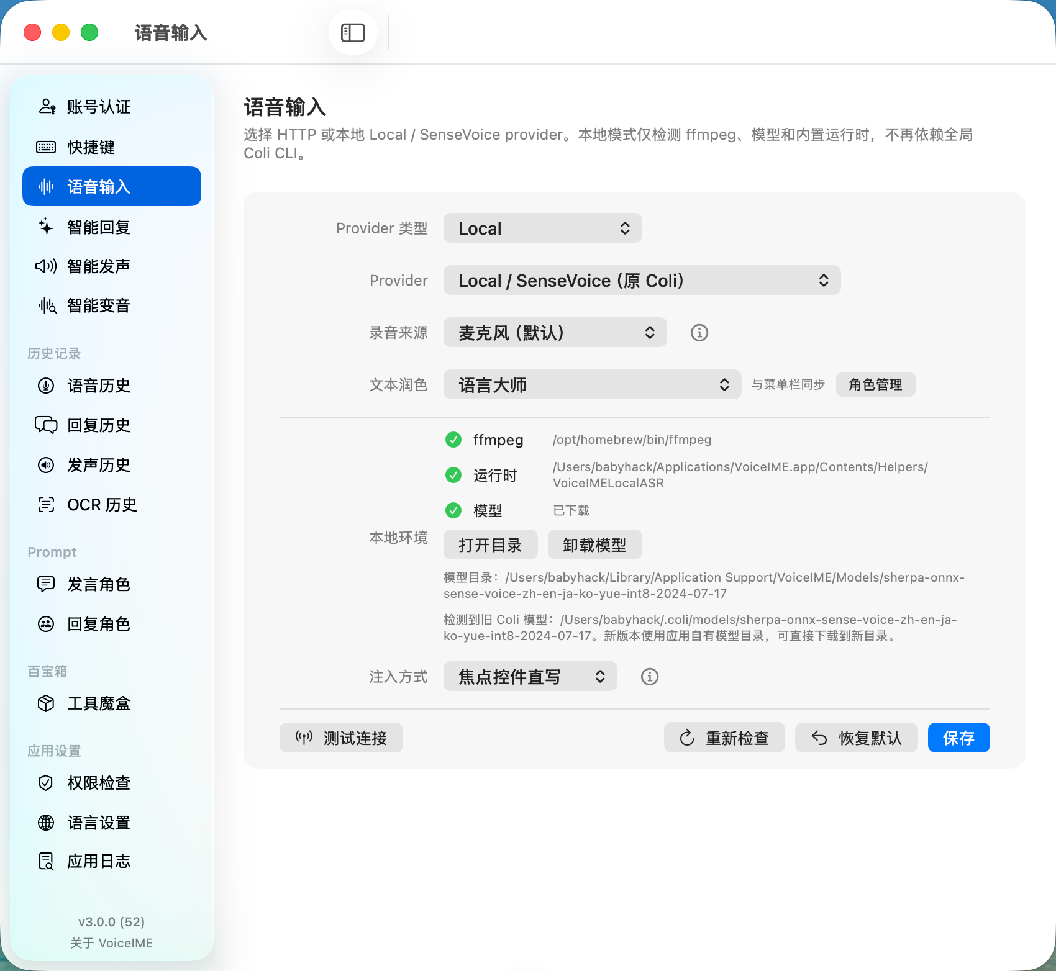Click the speaker icon beside 智能发声
Viewport: 1056px width, 971px height.
click(46, 266)
